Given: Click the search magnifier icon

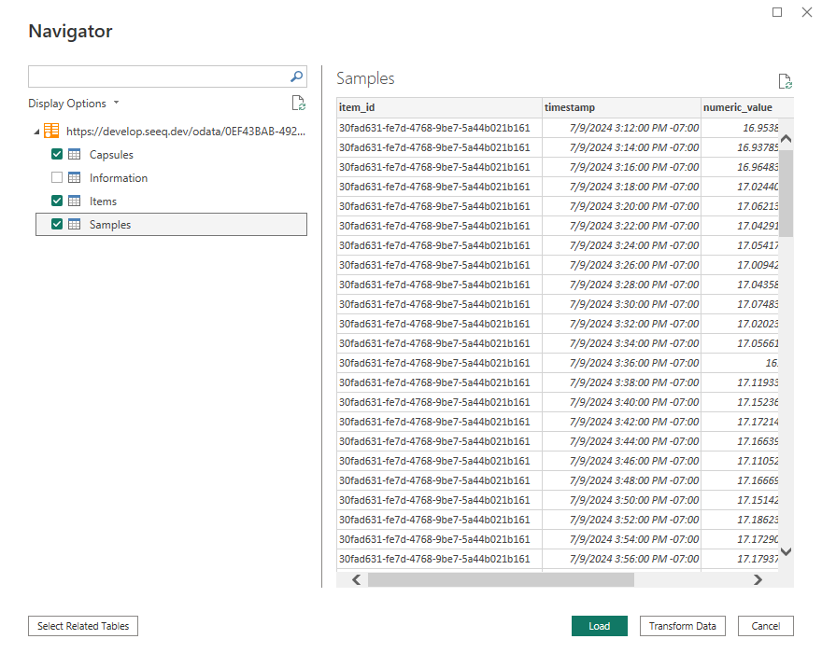Looking at the screenshot, I should click(x=296, y=76).
